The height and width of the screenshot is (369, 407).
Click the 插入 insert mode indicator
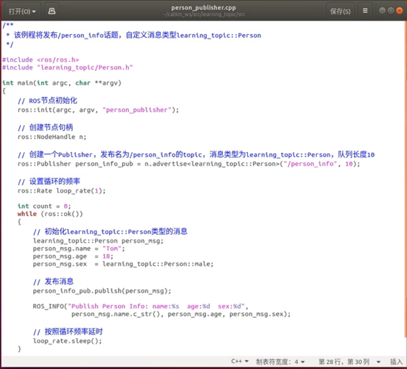point(396,361)
